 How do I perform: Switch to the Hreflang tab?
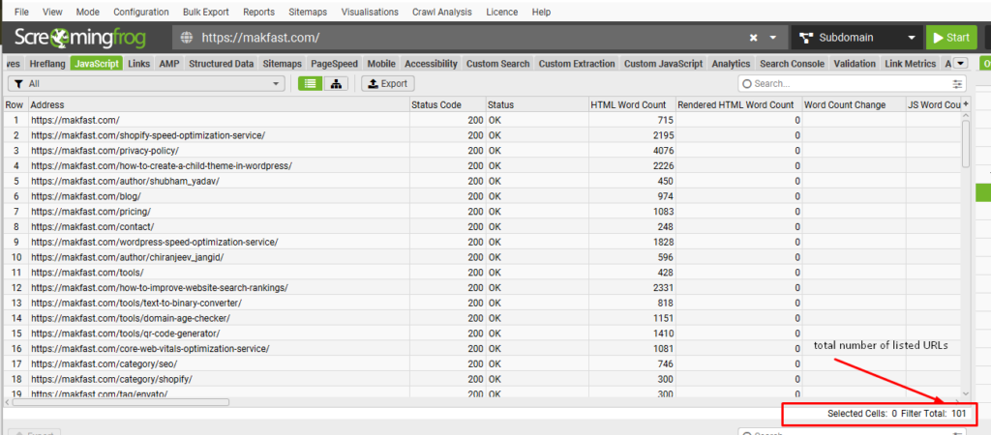tap(47, 63)
